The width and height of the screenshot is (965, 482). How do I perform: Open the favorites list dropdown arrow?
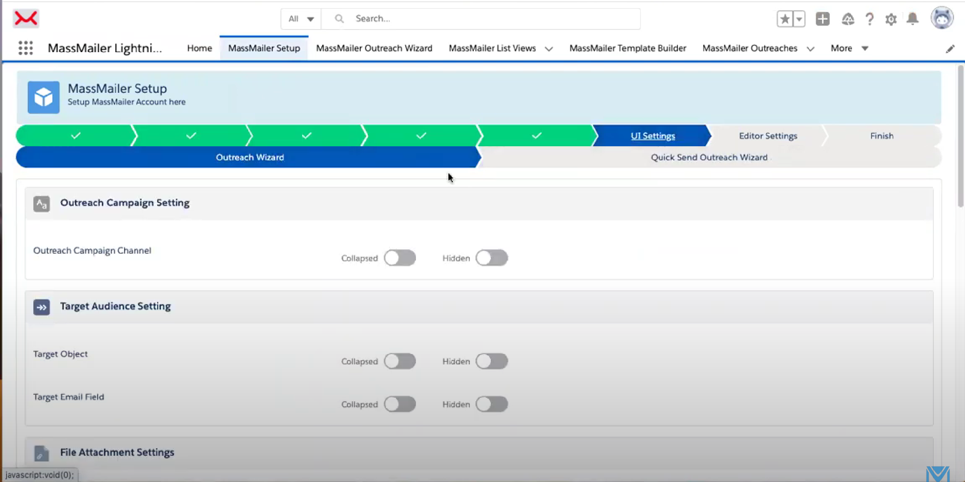[x=799, y=19]
